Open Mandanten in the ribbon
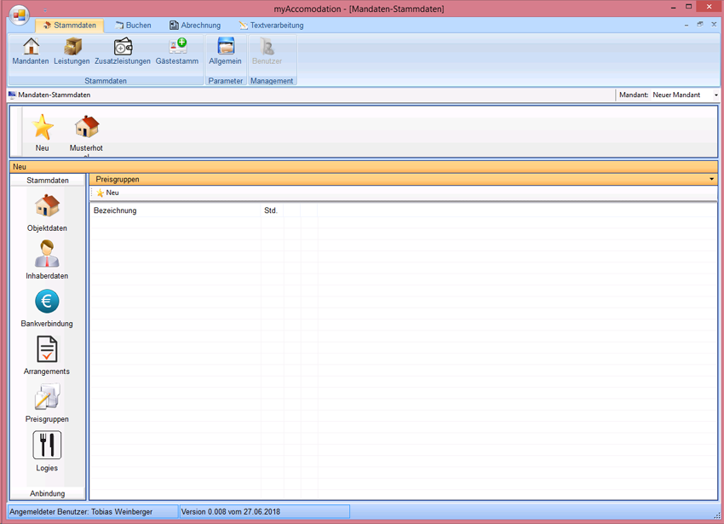The width and height of the screenshot is (724, 524). 31,51
